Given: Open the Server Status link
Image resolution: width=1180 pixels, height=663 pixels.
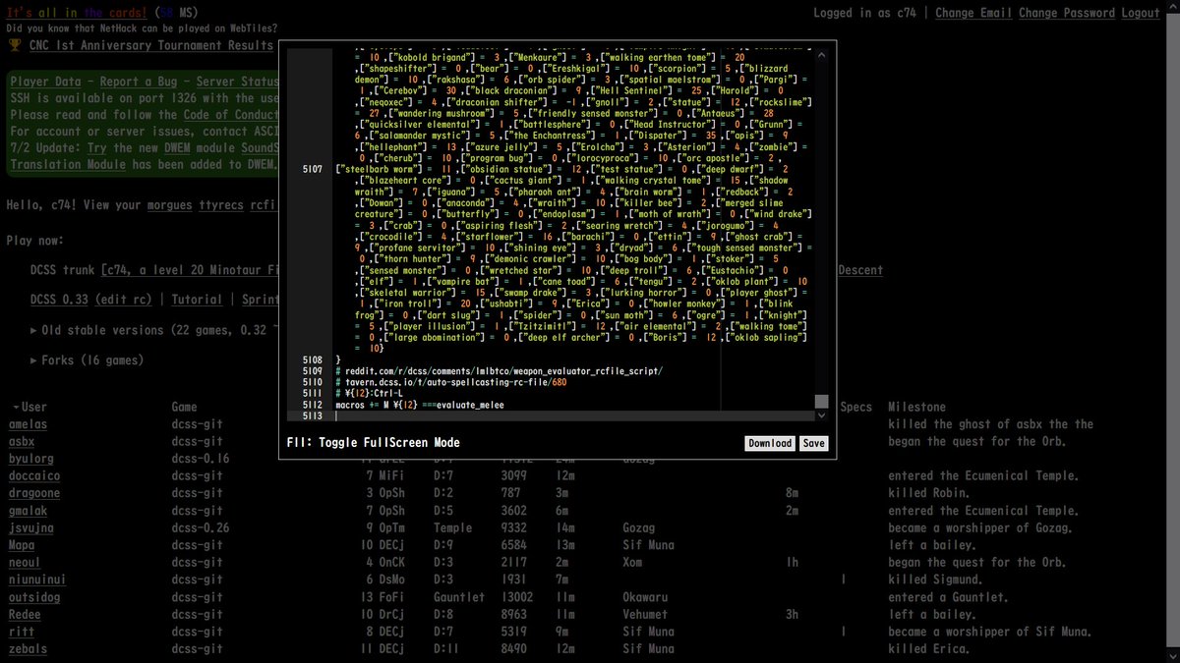Looking at the screenshot, I should [x=237, y=82].
